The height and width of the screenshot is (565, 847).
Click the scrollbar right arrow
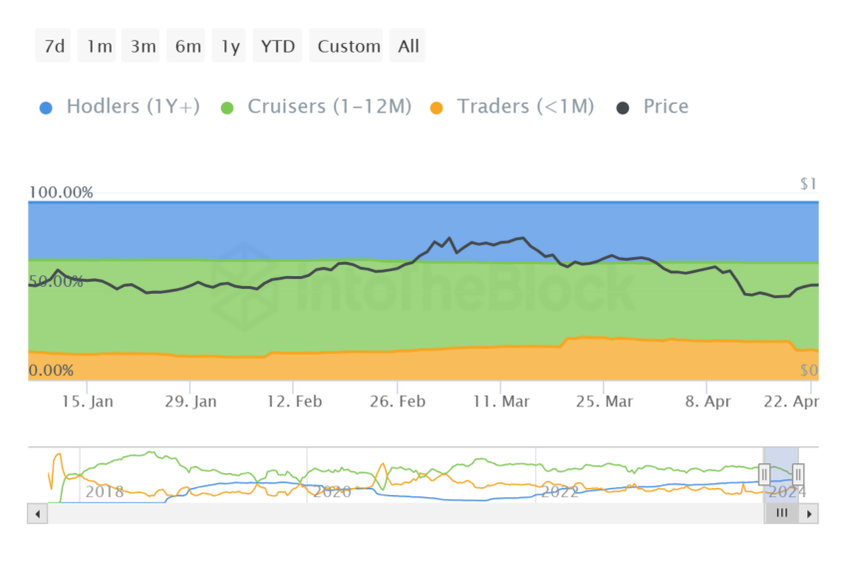point(809,513)
